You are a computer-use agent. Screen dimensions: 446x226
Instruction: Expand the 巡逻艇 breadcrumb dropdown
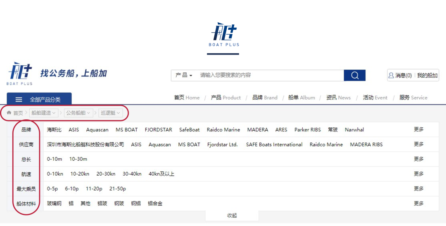[111, 113]
